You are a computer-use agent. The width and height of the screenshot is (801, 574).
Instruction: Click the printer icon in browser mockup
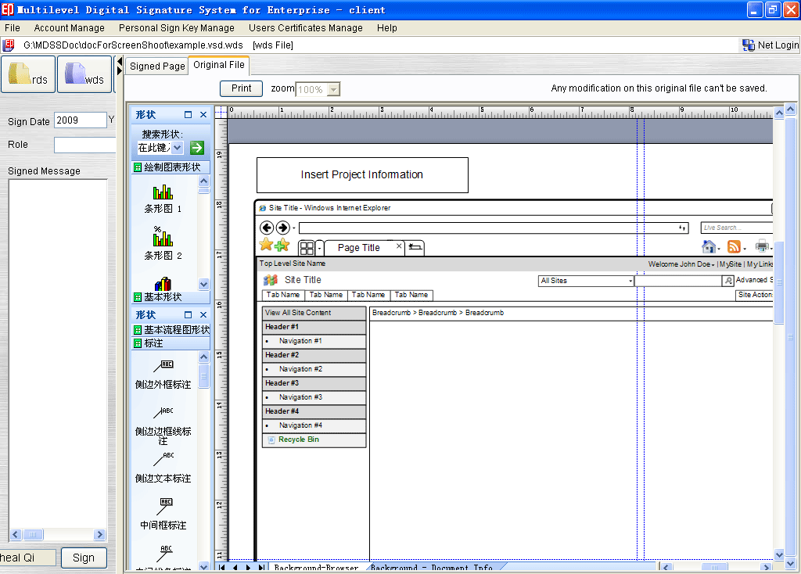pos(762,246)
